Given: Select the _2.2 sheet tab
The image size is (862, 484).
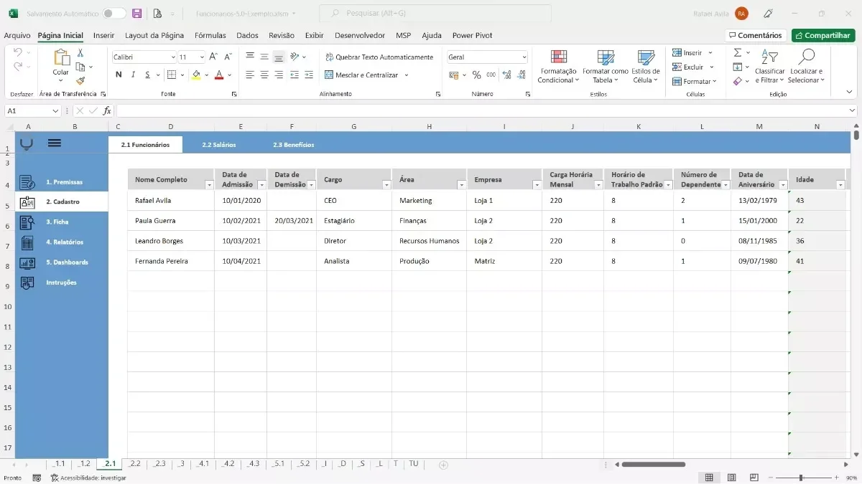Looking at the screenshot, I should point(134,464).
